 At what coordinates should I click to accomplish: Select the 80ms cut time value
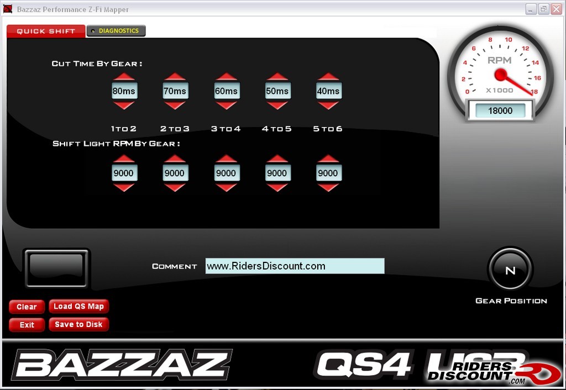[124, 91]
